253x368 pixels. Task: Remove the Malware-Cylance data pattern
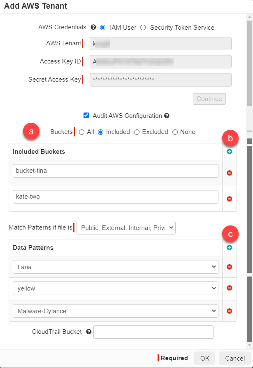coord(230,311)
